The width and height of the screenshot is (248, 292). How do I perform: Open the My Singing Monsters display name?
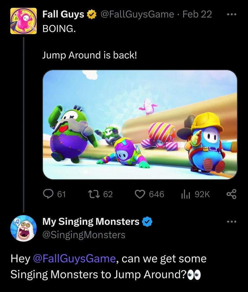pyautogui.click(x=91, y=222)
